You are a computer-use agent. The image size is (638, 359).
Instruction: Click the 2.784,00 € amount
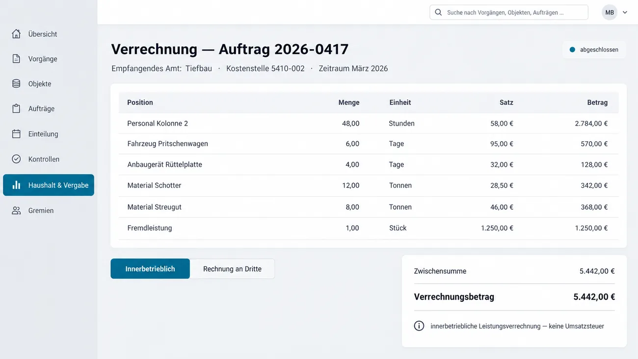[x=591, y=123]
